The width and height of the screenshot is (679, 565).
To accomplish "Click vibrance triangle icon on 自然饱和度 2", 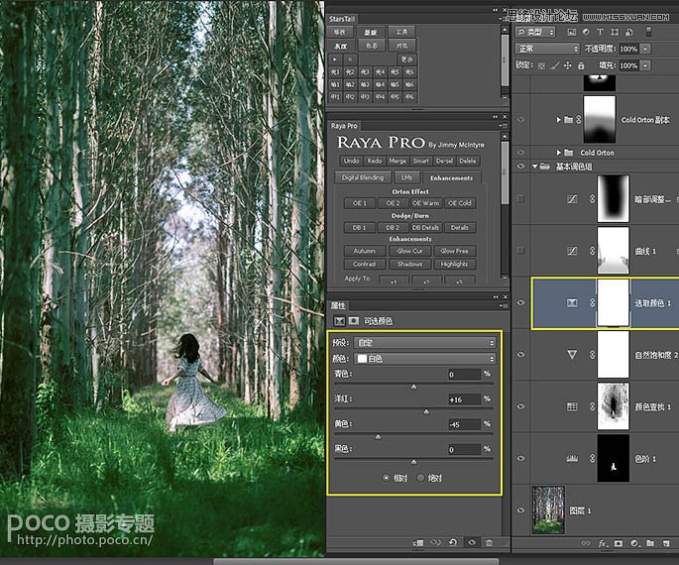I will (572, 355).
